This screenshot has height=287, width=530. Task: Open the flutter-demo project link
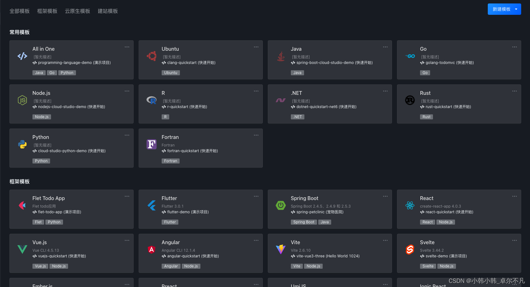185,212
